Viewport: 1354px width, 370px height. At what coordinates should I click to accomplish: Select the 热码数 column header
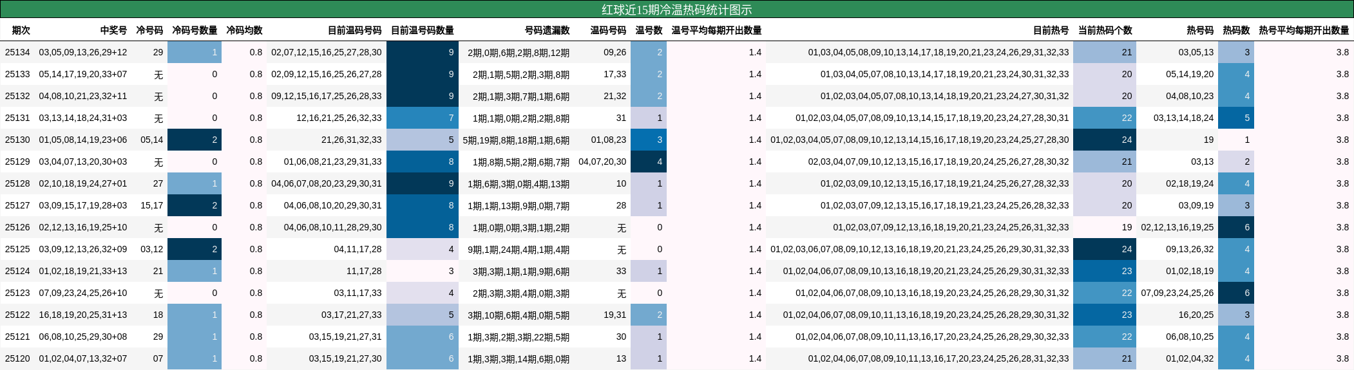pyautogui.click(x=1236, y=30)
